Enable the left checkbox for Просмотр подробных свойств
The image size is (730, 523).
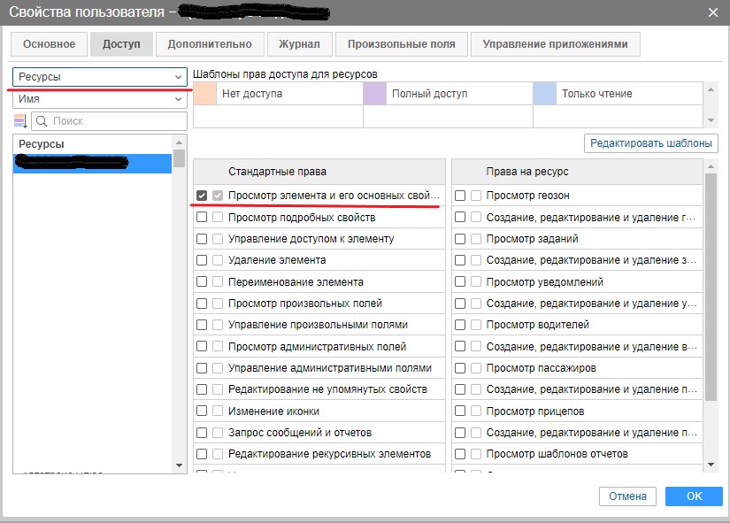click(202, 218)
